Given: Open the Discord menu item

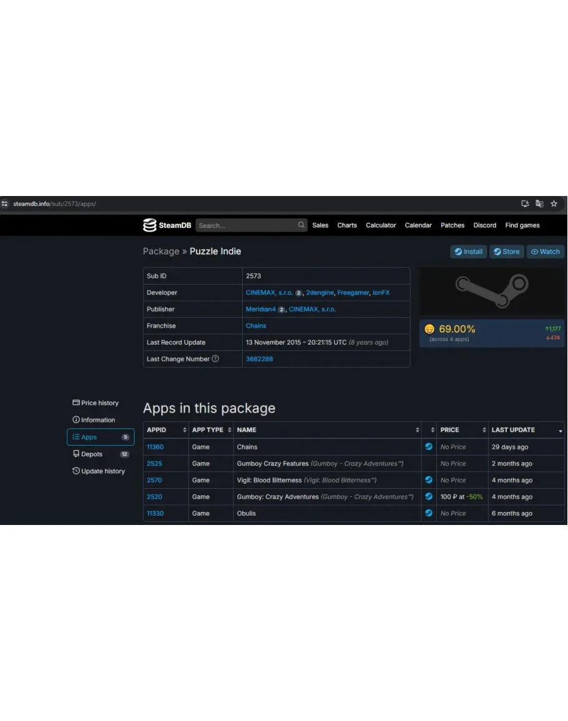Looking at the screenshot, I should pyautogui.click(x=485, y=225).
